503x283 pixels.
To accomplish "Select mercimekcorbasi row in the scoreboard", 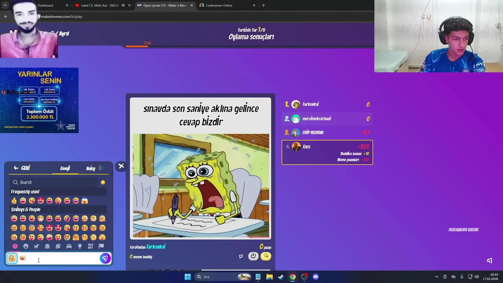I will point(327,119).
